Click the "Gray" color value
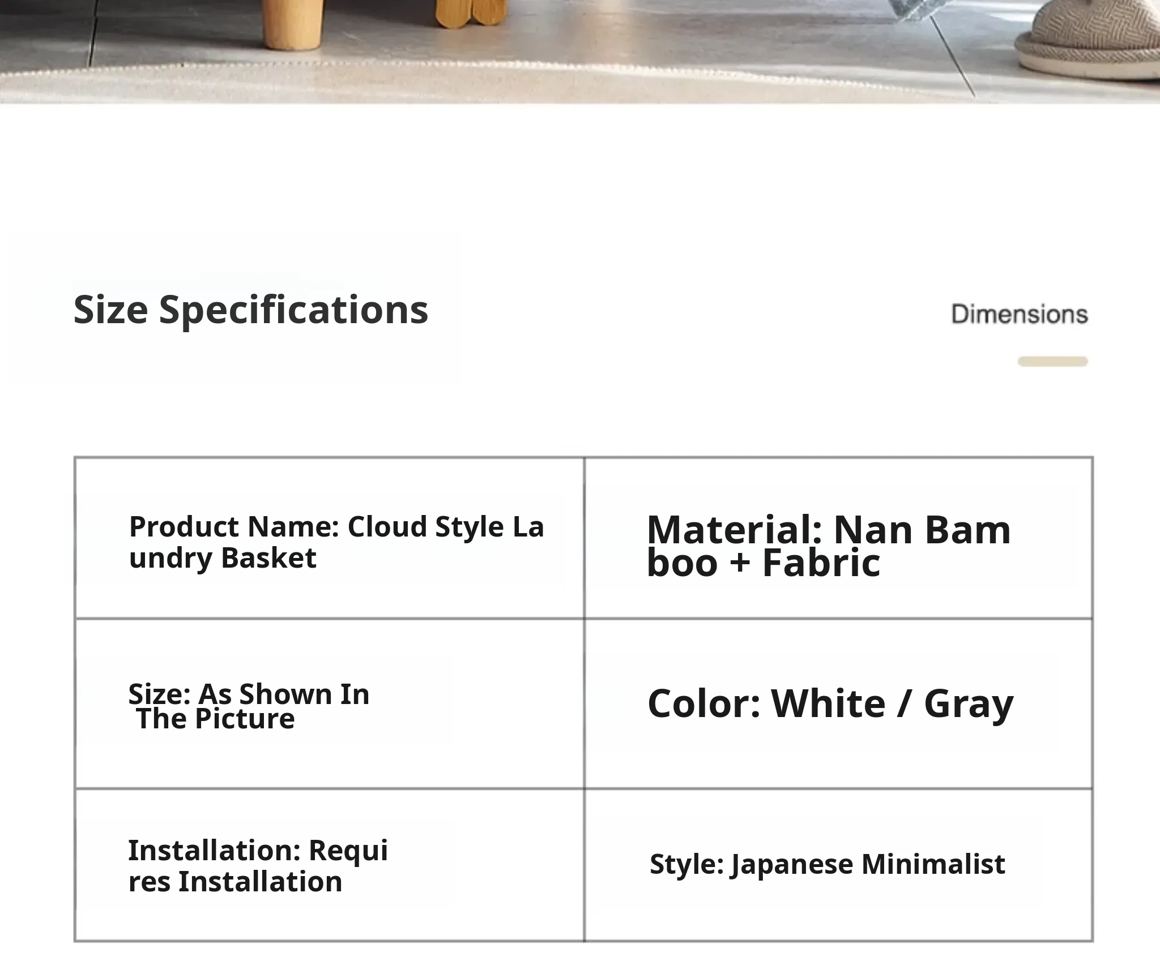Screen dimensions: 1160x957 coord(969,703)
